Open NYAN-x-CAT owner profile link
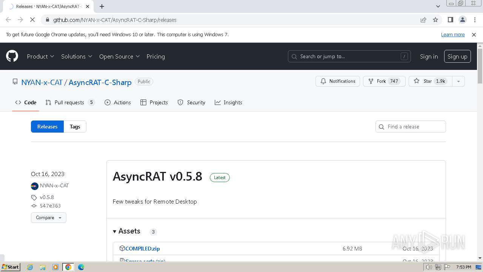The height and width of the screenshot is (272, 483). click(x=42, y=82)
